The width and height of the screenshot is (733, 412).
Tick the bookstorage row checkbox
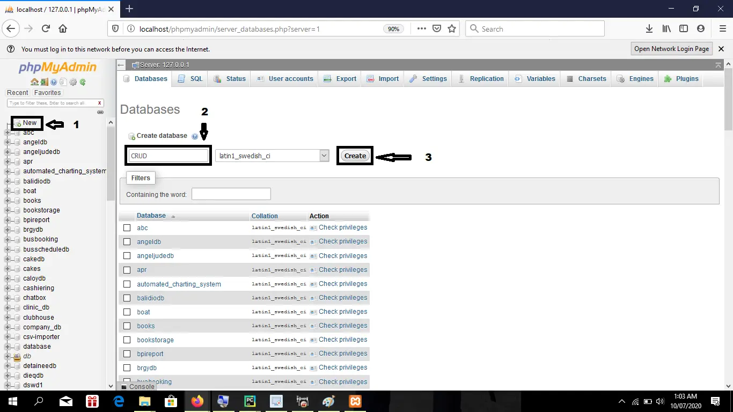click(127, 340)
